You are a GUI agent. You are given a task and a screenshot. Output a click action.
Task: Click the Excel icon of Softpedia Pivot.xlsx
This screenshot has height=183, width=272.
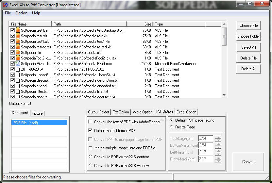18,63
